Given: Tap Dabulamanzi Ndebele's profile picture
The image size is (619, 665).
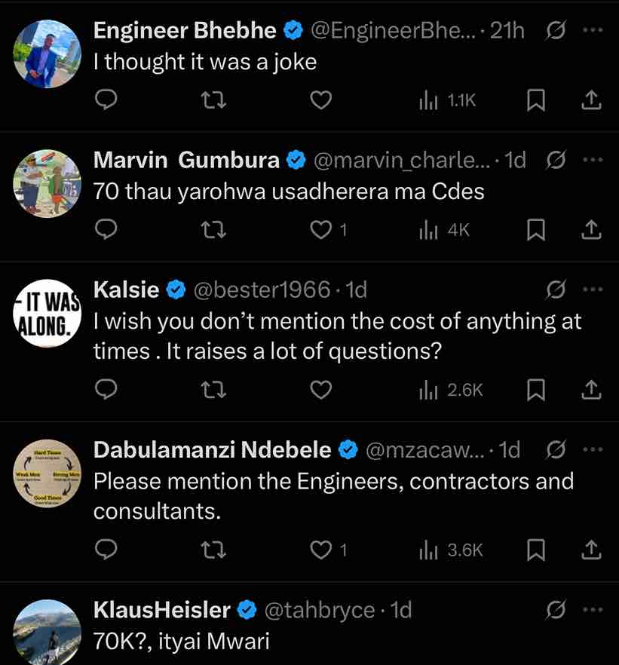Looking at the screenshot, I should [47, 474].
